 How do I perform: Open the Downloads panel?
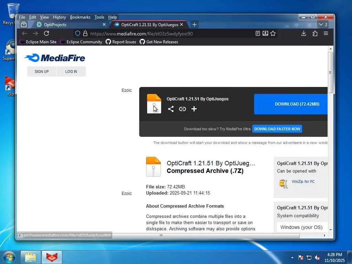tap(304, 33)
